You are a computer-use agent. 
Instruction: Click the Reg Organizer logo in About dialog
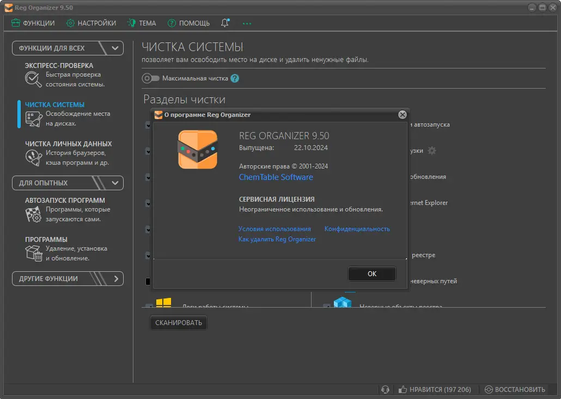[x=198, y=149]
